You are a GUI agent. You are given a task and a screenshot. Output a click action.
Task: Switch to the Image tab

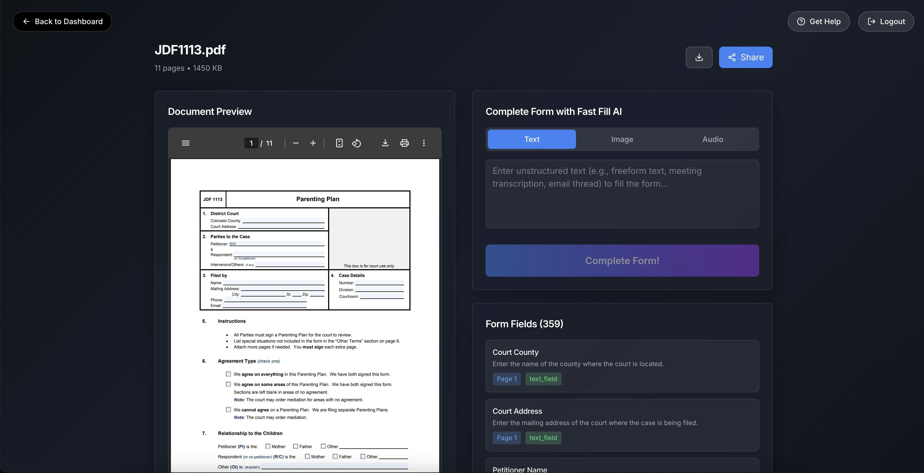point(622,139)
